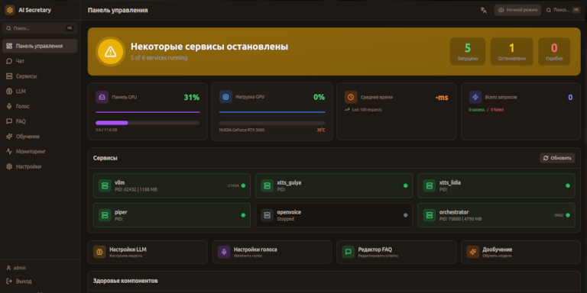Click the yellow warning triangle icon

[x=110, y=52]
